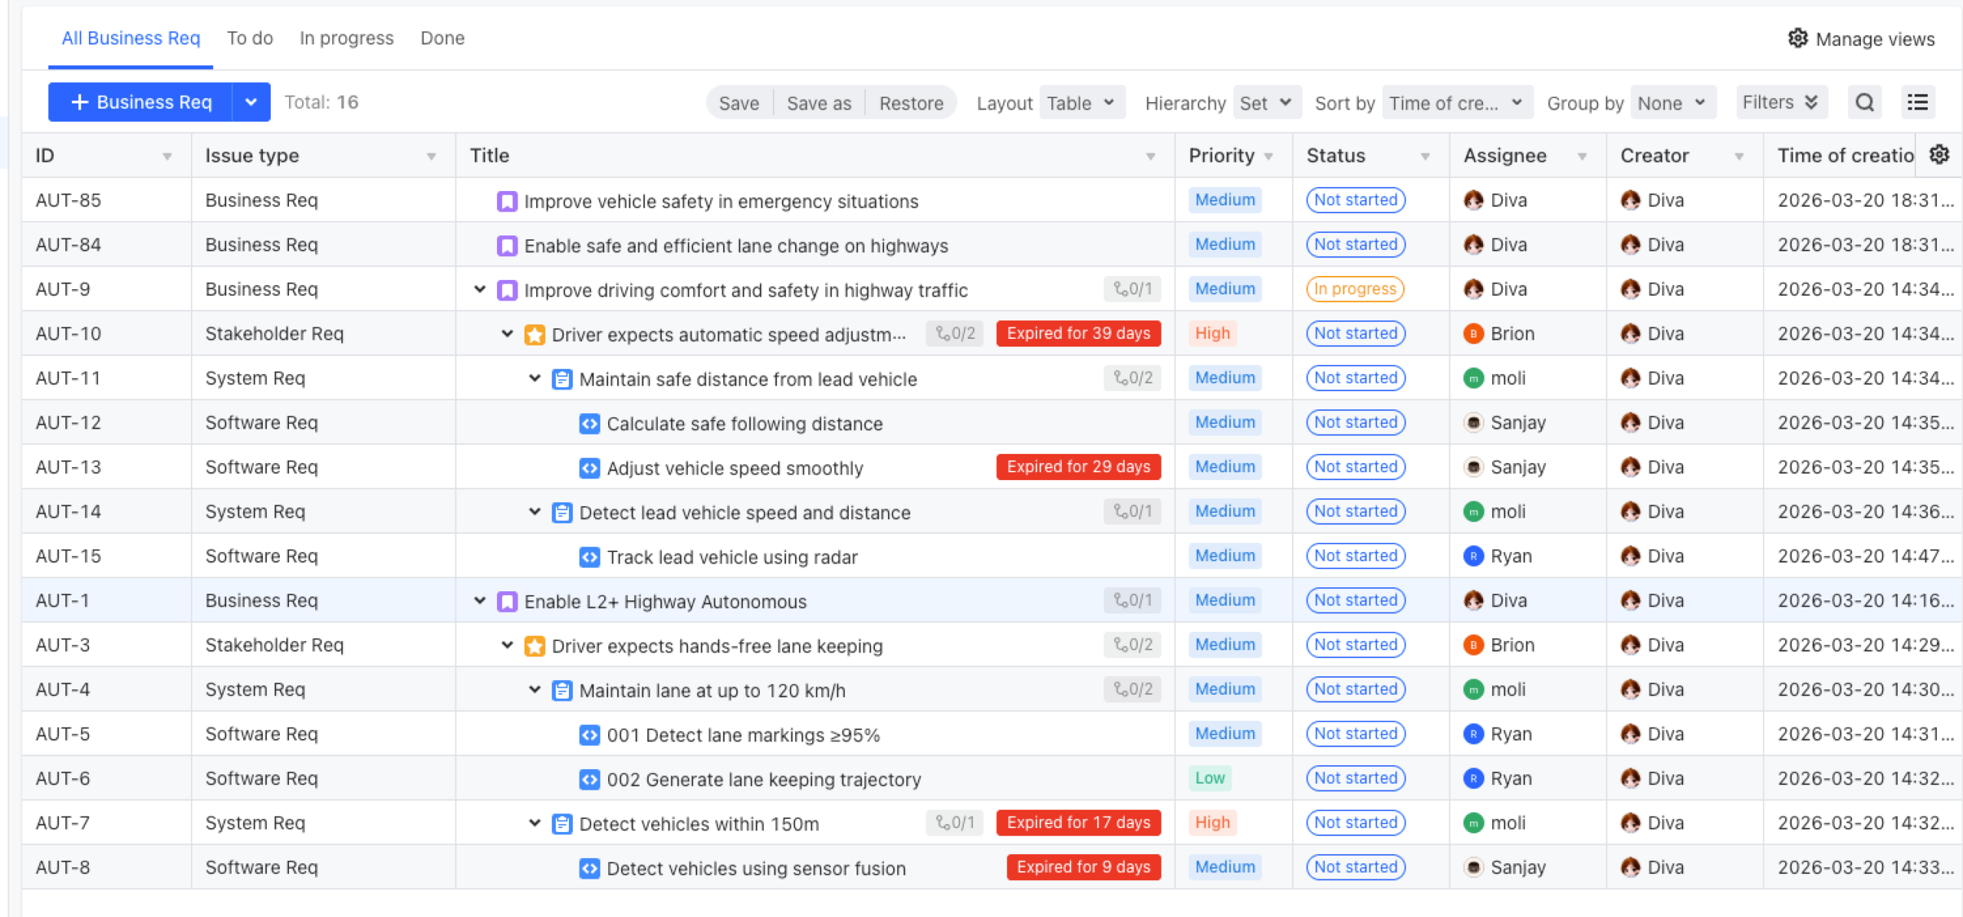The height and width of the screenshot is (917, 1963).
Task: Switch to All Business Req tab
Action: (130, 38)
